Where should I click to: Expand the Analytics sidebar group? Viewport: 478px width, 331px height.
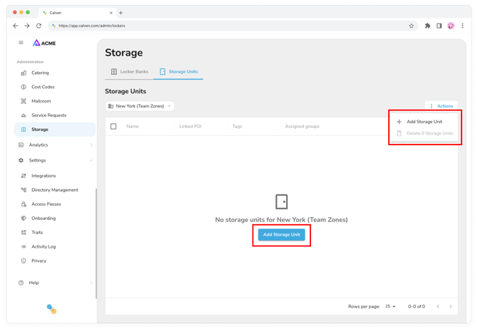tap(55, 145)
